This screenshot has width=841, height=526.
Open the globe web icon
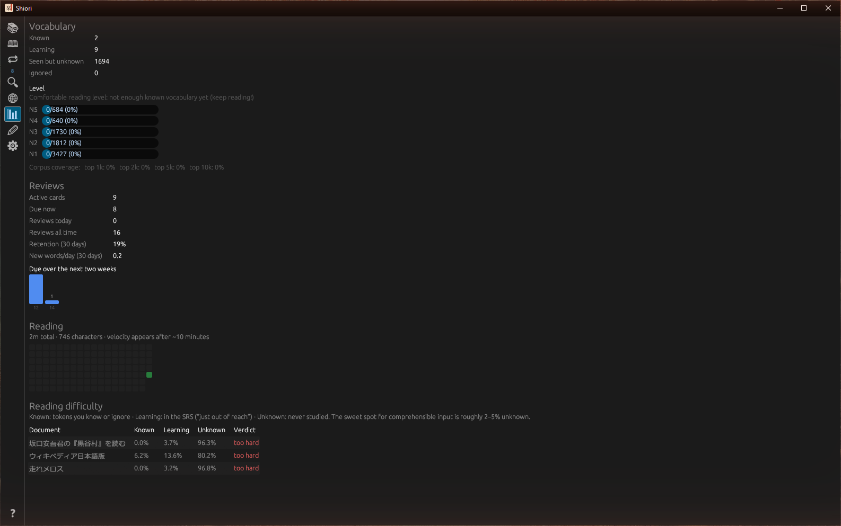point(13,98)
